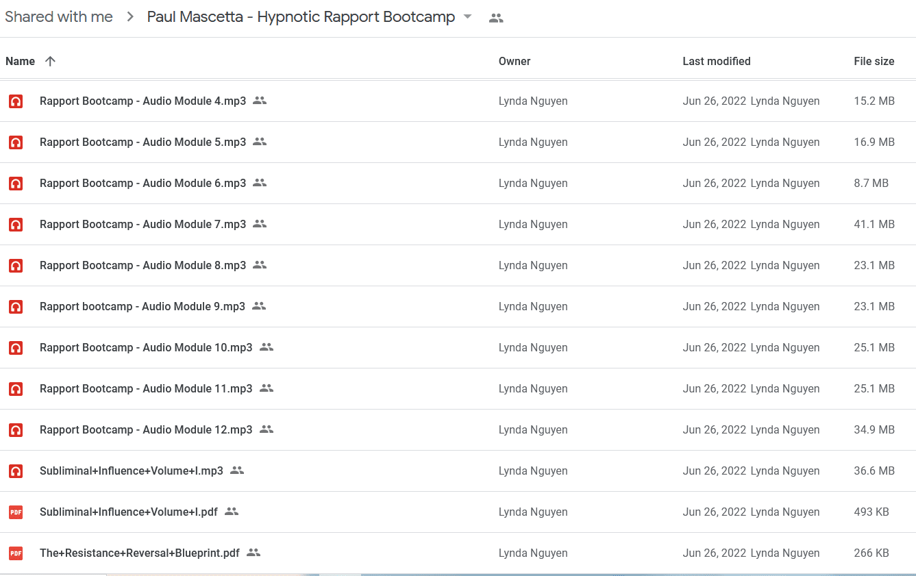This screenshot has height=576, width=916.
Task: Click owner Lynda Nguyen in Audio Module 4 row
Action: coord(533,101)
